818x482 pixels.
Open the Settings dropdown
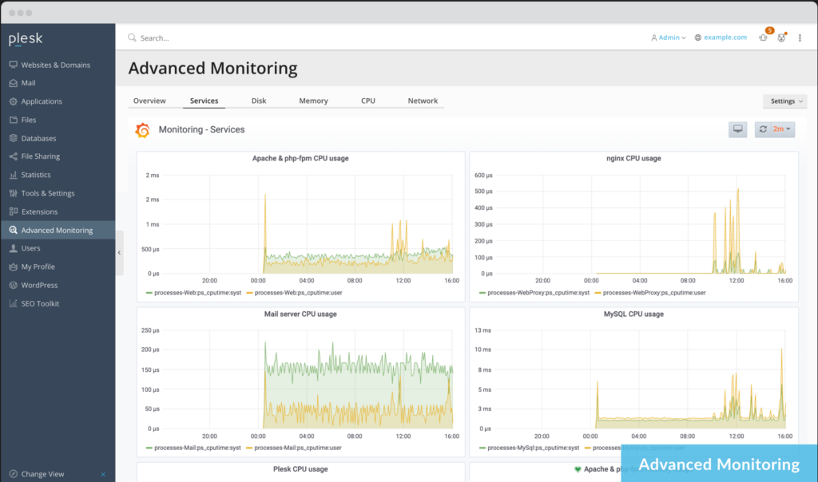coord(785,101)
